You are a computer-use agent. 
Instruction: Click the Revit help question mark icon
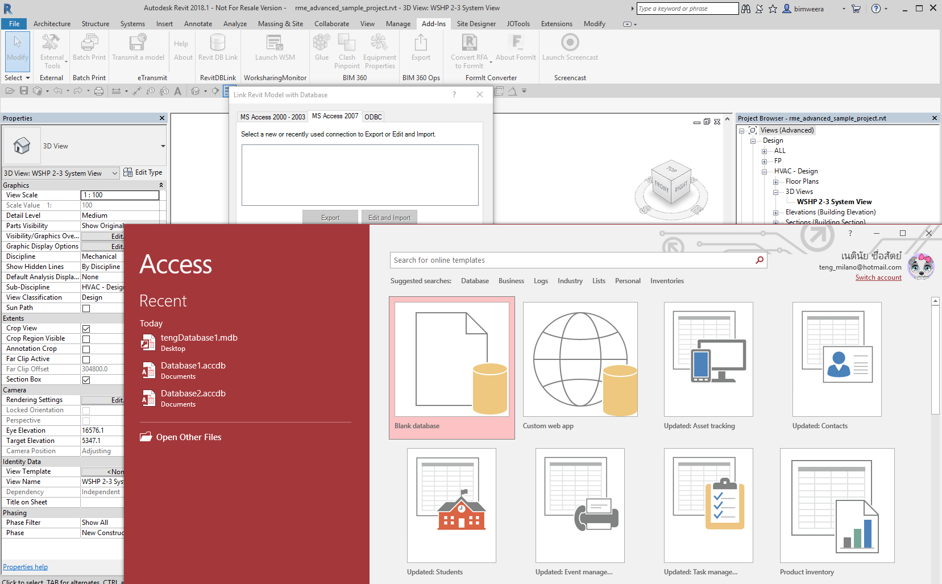click(x=876, y=9)
